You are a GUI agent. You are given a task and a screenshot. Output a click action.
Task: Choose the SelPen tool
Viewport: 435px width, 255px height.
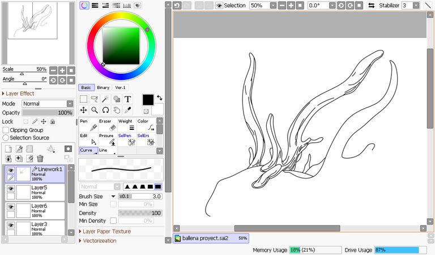tap(127, 139)
